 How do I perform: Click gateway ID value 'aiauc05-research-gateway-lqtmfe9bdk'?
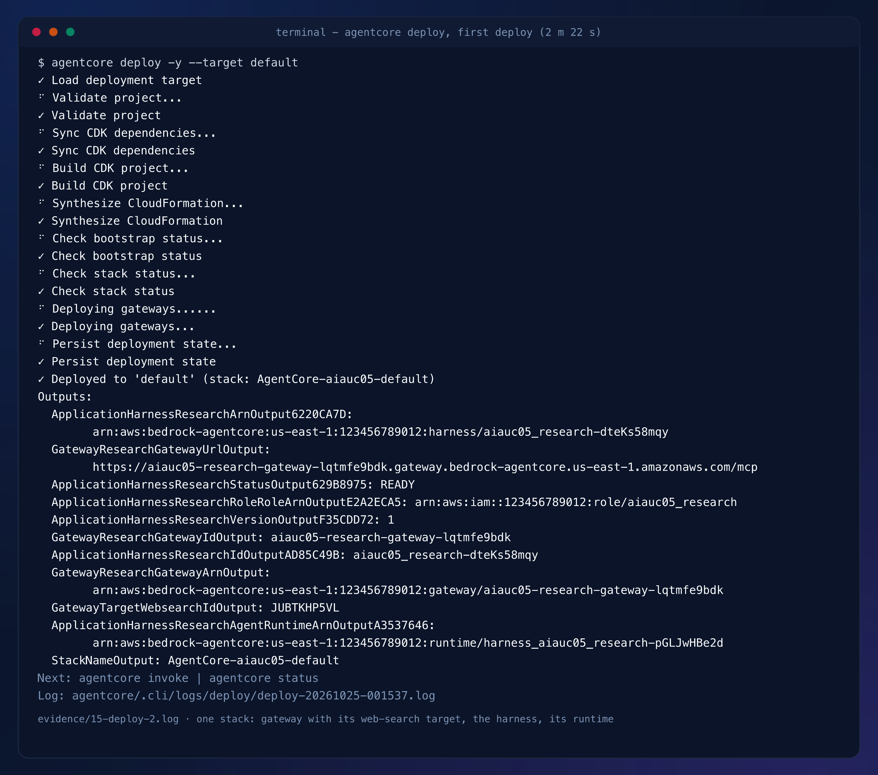[391, 538]
